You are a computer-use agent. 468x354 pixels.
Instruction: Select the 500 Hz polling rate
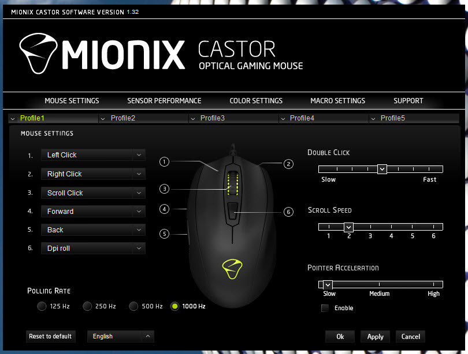(133, 306)
